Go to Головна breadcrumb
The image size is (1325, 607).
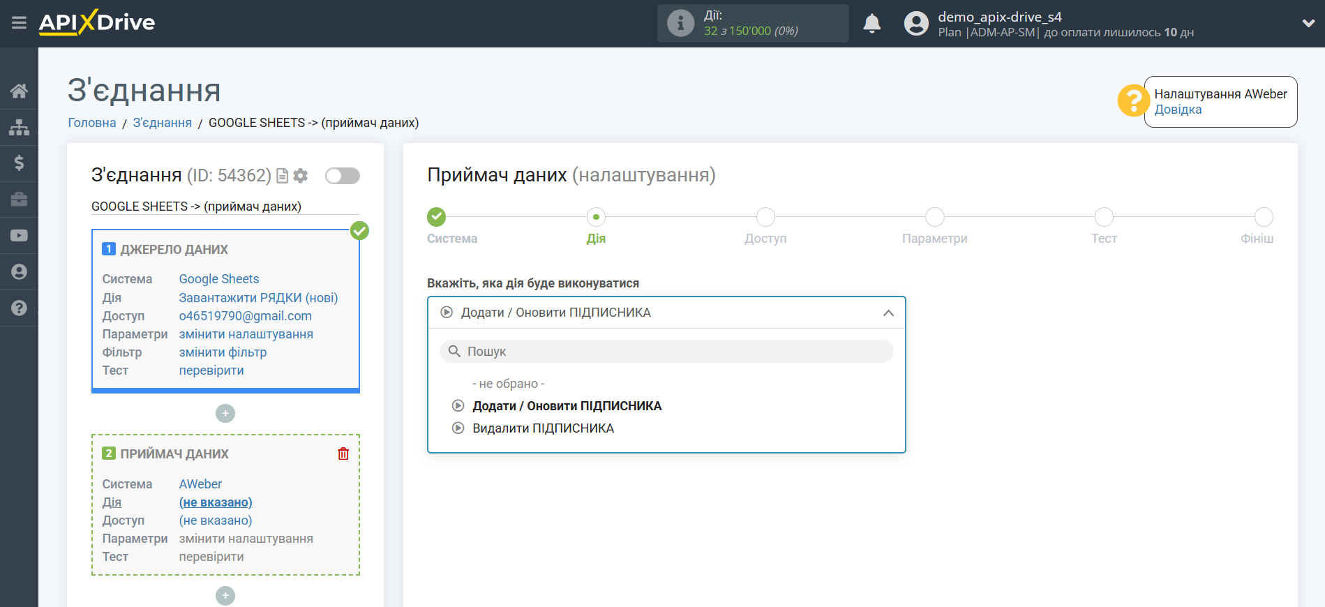pyautogui.click(x=92, y=123)
